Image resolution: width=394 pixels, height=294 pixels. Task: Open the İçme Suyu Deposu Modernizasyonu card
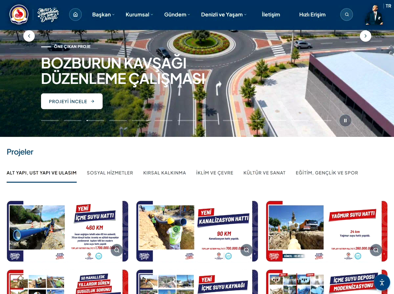point(327,282)
